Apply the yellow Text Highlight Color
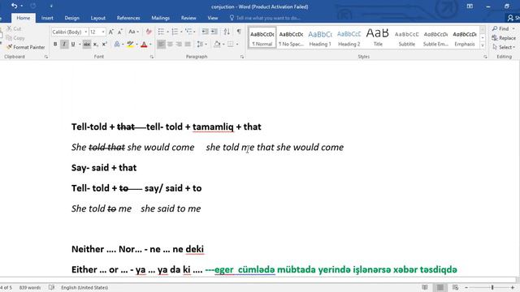 pos(130,44)
